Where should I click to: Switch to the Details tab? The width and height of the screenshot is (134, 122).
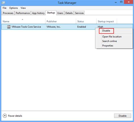(69, 13)
